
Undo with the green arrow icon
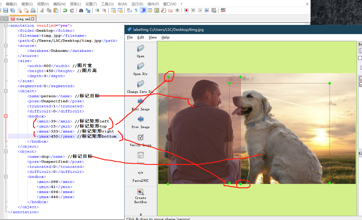point(65,10)
